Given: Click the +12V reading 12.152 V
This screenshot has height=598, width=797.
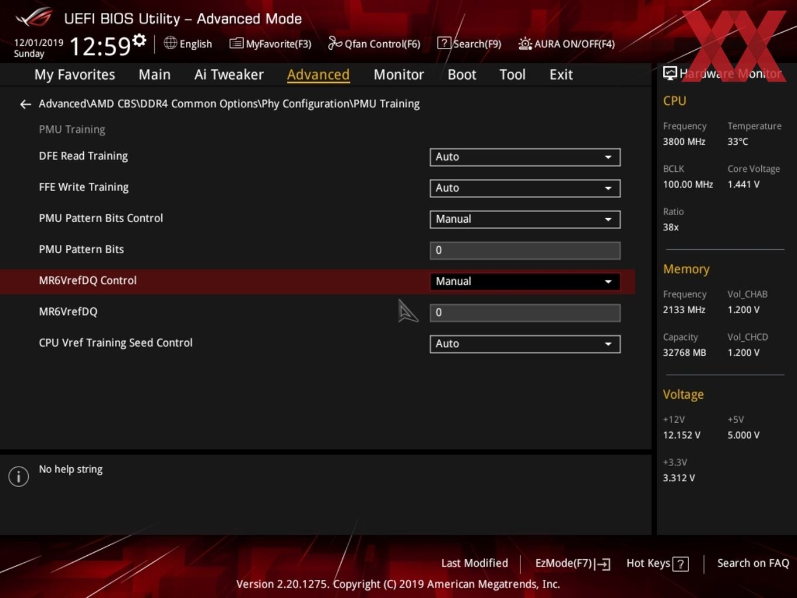Looking at the screenshot, I should point(682,435).
